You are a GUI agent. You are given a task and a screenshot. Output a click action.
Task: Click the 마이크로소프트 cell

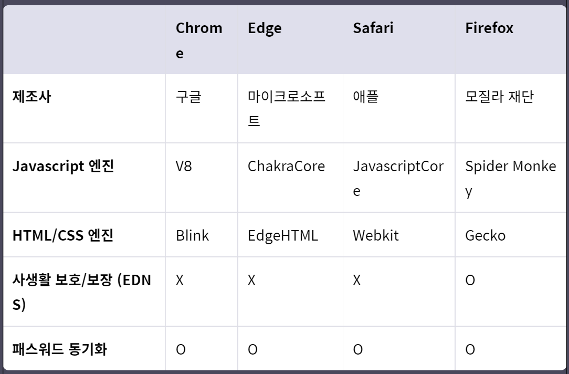(287, 108)
